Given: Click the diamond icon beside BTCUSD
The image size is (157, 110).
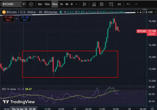Looking at the screenshot, I should tap(24, 4).
